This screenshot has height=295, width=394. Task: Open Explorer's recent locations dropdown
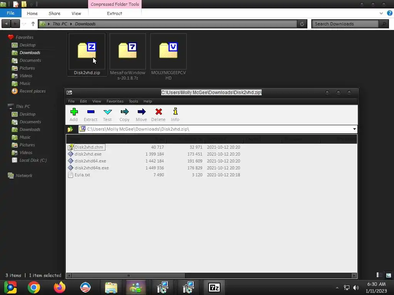tap(24, 24)
